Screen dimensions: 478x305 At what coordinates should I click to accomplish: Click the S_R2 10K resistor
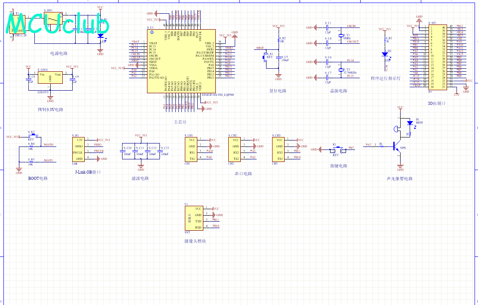279,40
